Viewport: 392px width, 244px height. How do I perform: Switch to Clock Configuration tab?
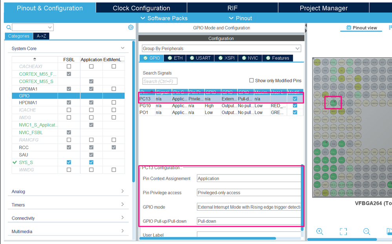coord(142,8)
